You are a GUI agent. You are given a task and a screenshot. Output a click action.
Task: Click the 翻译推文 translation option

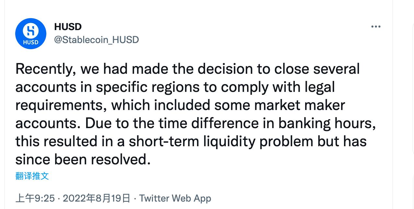(x=32, y=176)
